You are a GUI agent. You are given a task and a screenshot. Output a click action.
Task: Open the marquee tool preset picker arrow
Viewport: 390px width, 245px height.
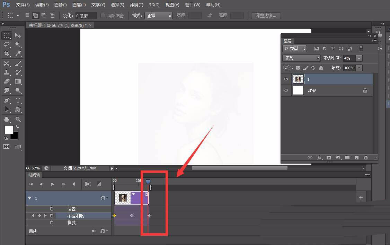pos(18,16)
